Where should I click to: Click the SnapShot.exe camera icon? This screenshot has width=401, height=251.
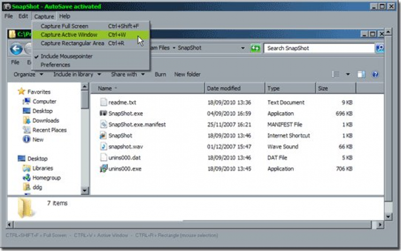pos(103,113)
